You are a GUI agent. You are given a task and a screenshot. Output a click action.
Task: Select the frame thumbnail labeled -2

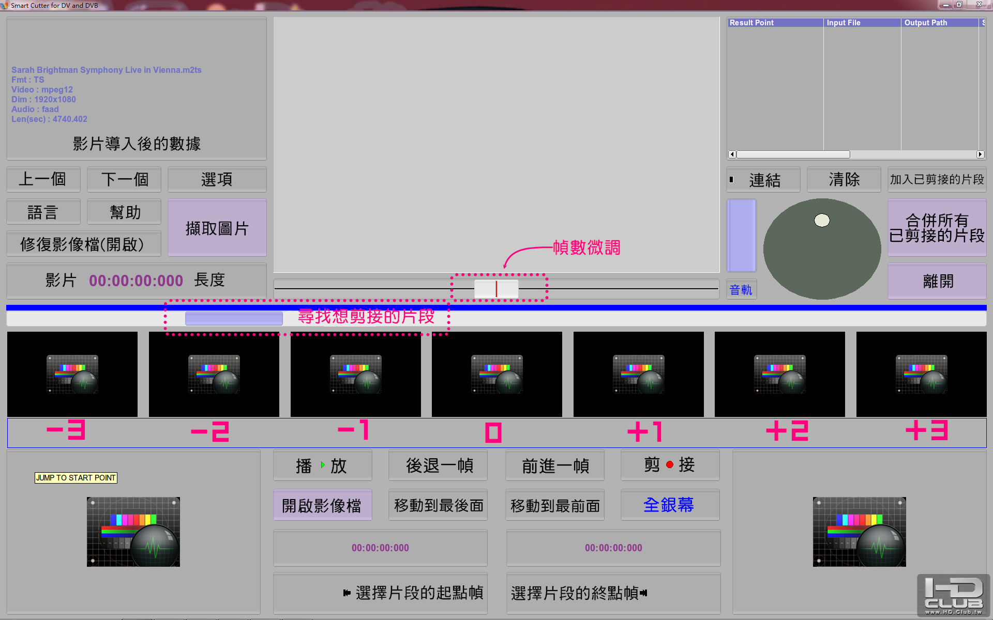(214, 374)
